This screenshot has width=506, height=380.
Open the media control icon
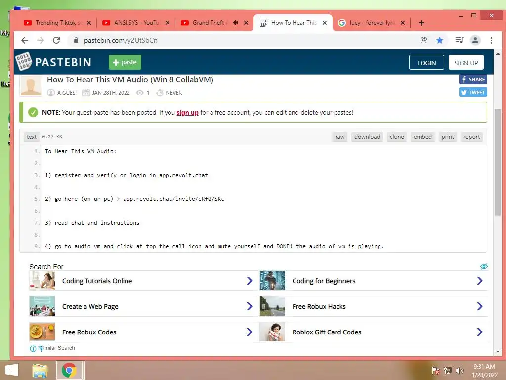(459, 40)
